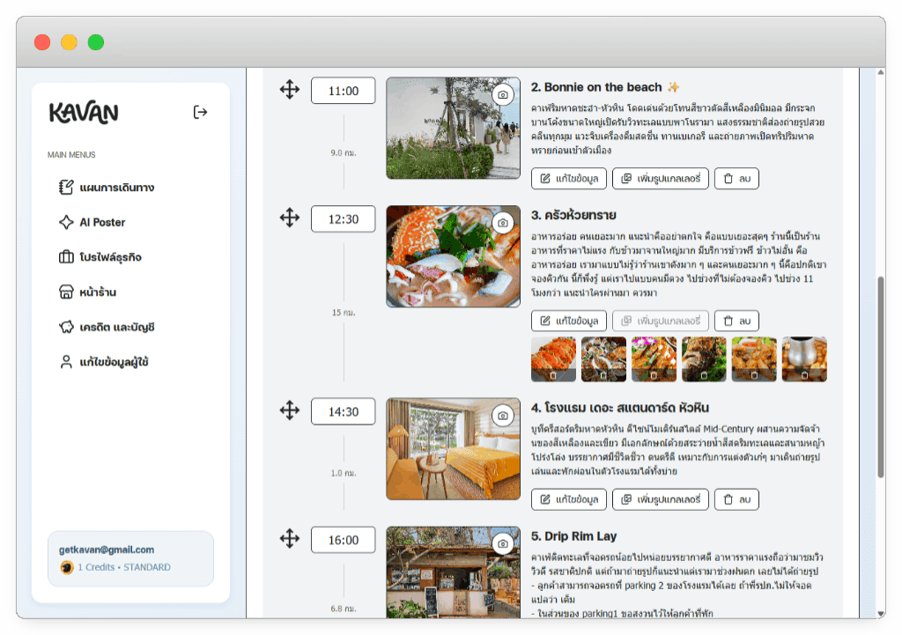
Task: Click the KAVAN logo
Action: (84, 113)
